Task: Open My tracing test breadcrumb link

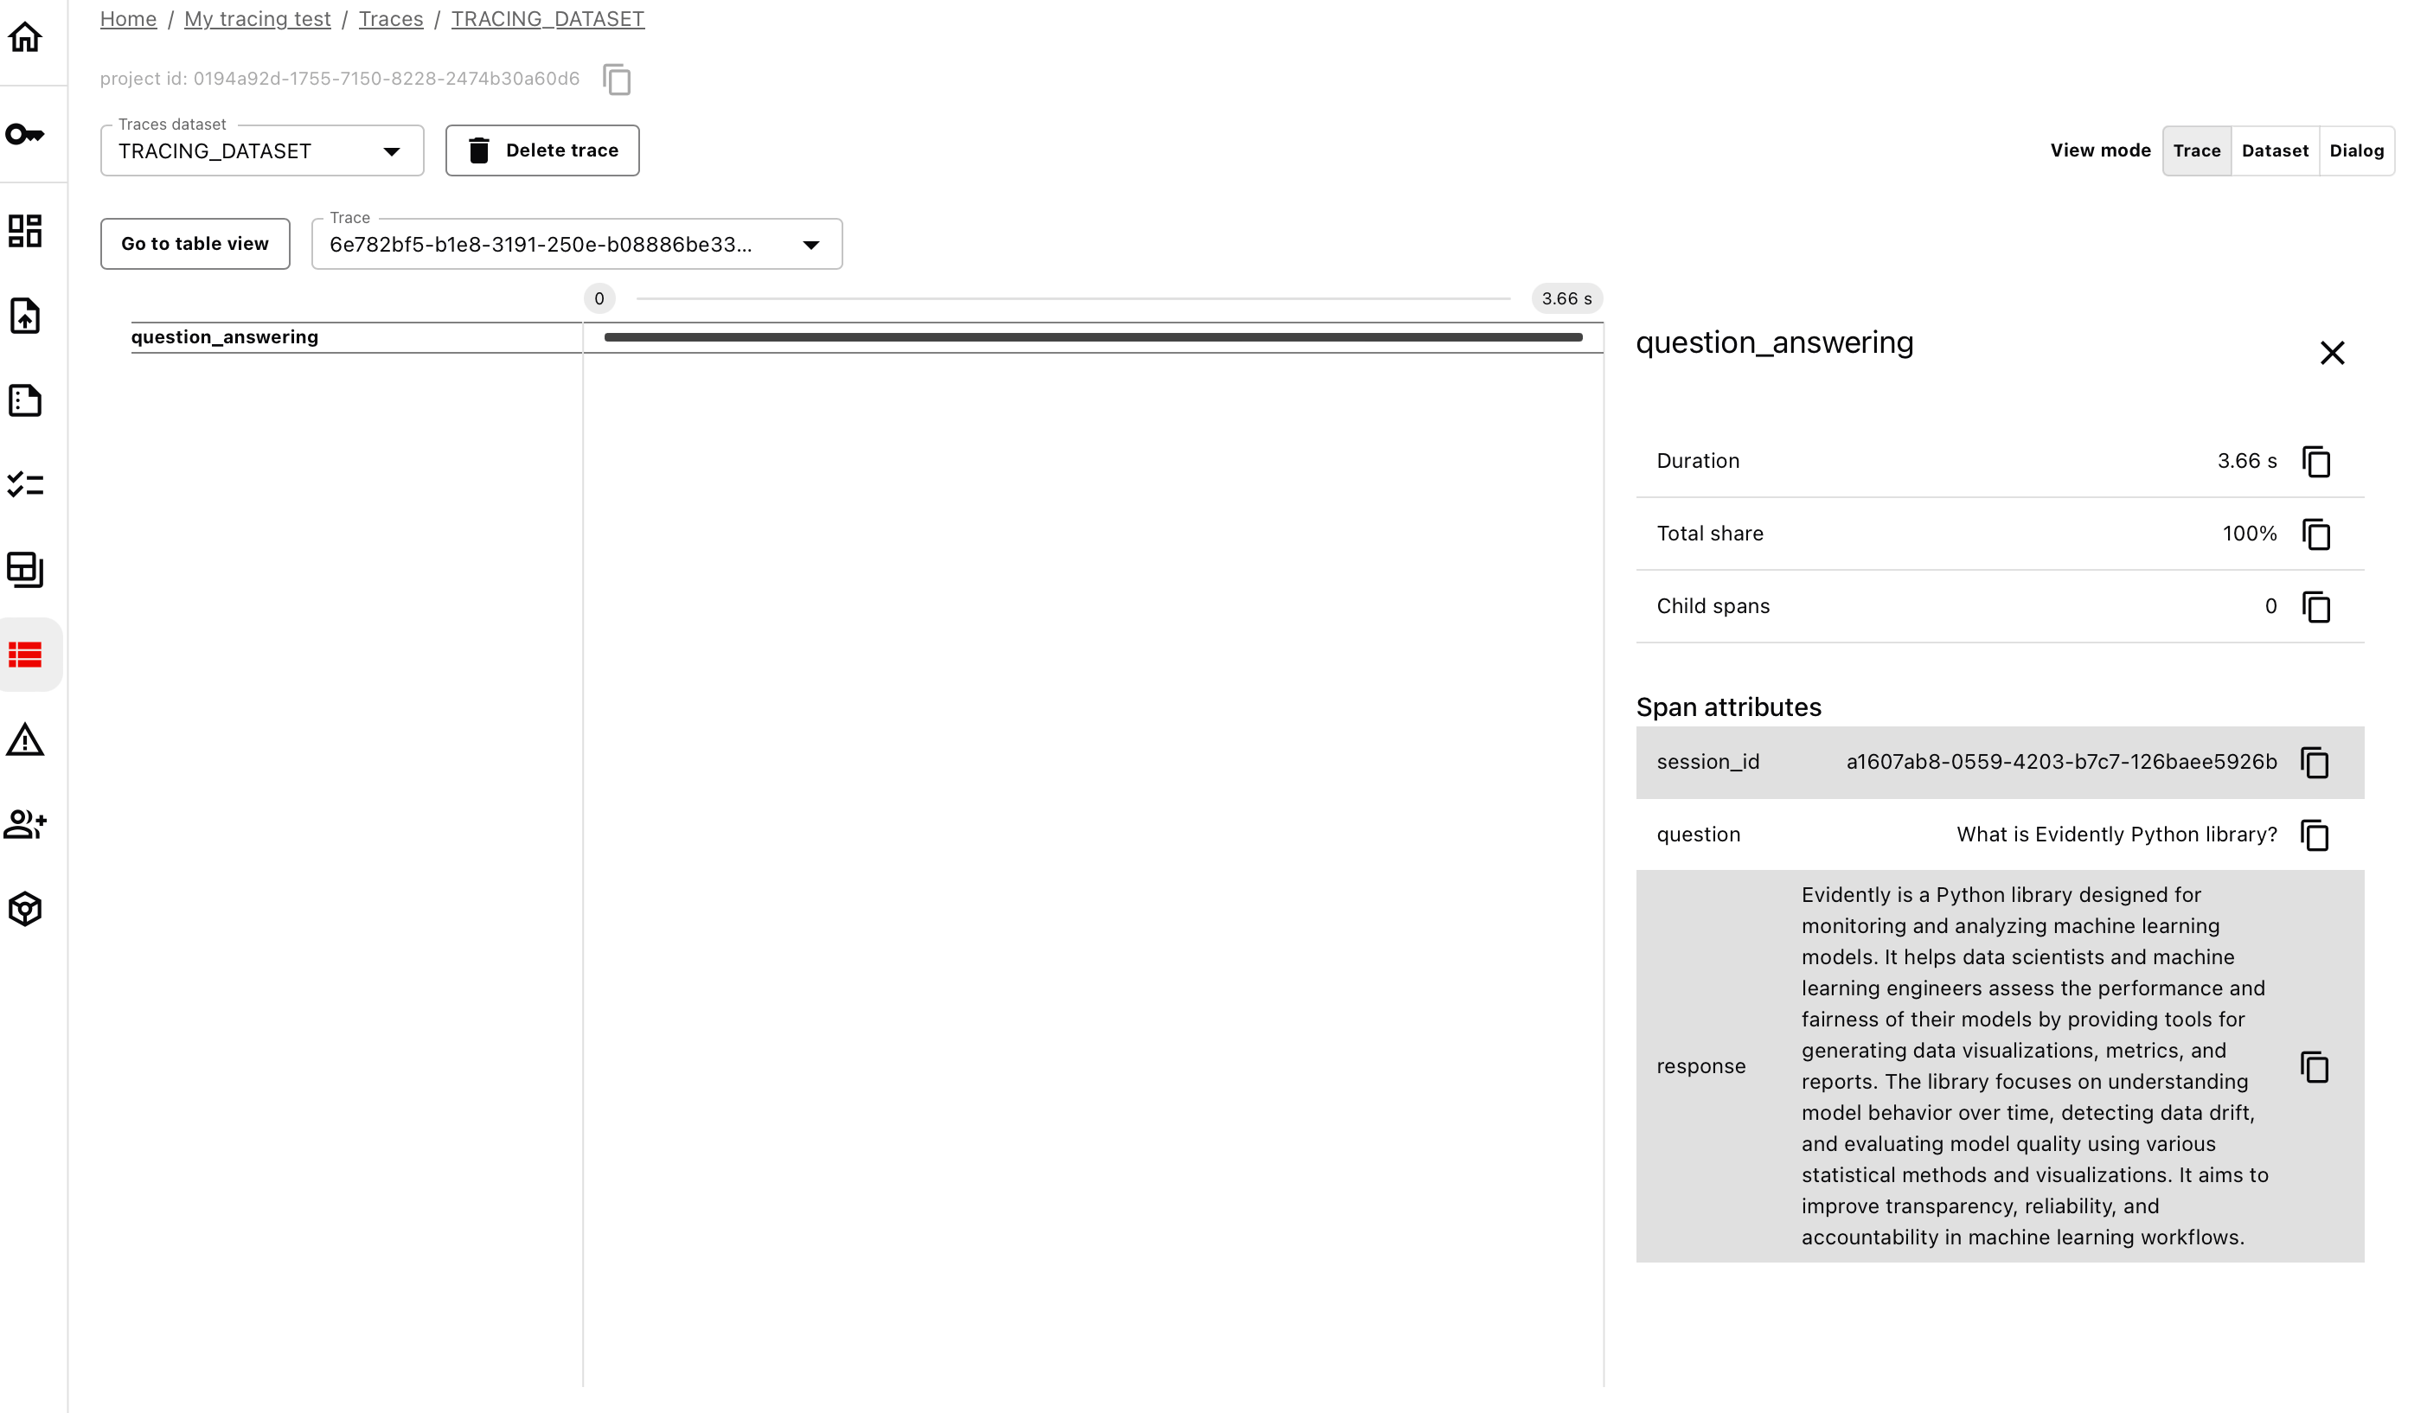Action: click(x=257, y=19)
